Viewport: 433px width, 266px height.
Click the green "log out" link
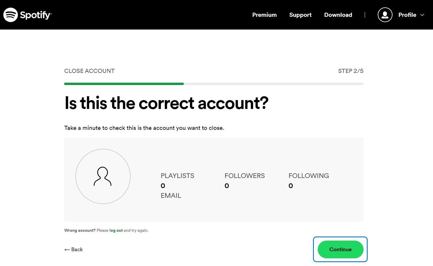(x=116, y=230)
